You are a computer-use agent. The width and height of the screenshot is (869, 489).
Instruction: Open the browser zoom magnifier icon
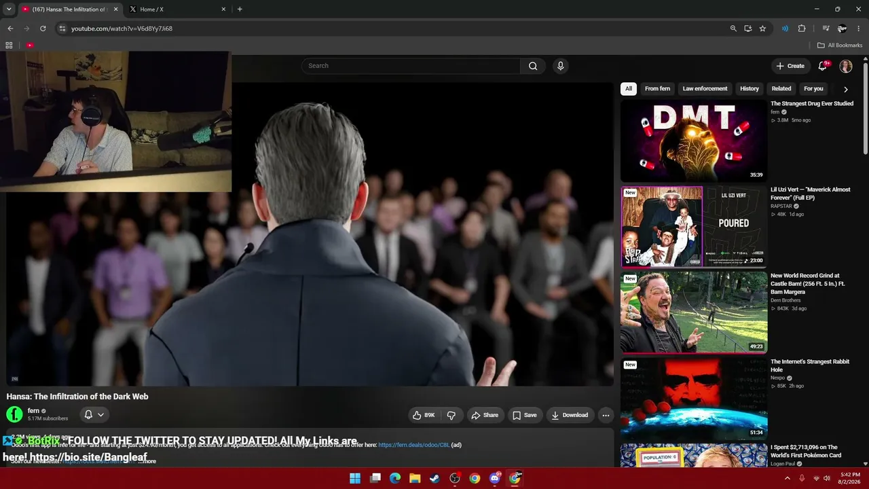point(733,29)
